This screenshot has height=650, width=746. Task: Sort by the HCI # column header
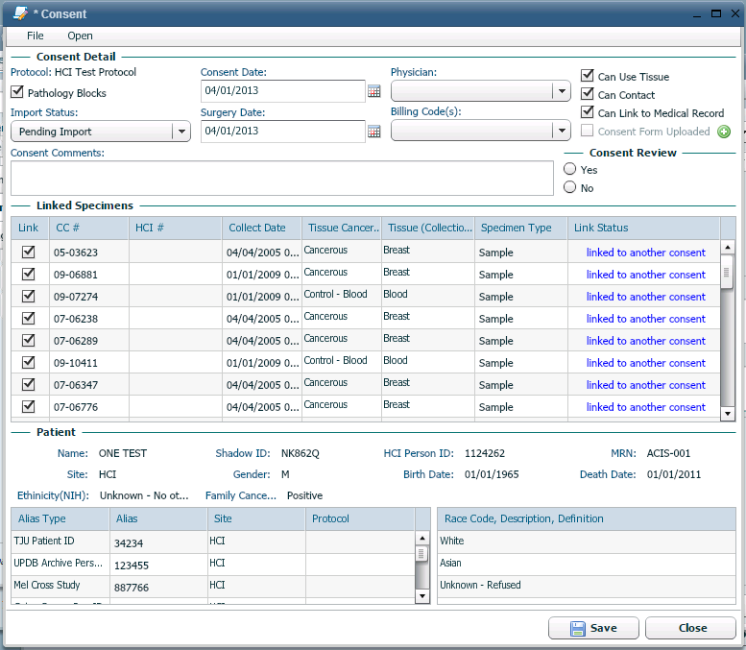(x=175, y=228)
